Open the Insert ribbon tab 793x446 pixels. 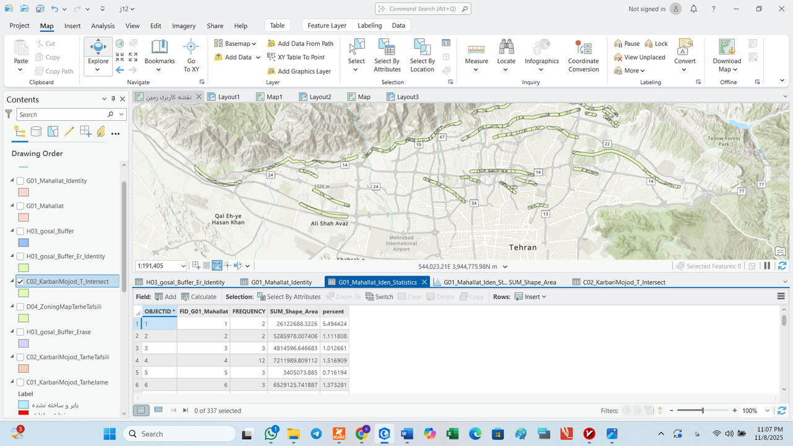point(72,26)
